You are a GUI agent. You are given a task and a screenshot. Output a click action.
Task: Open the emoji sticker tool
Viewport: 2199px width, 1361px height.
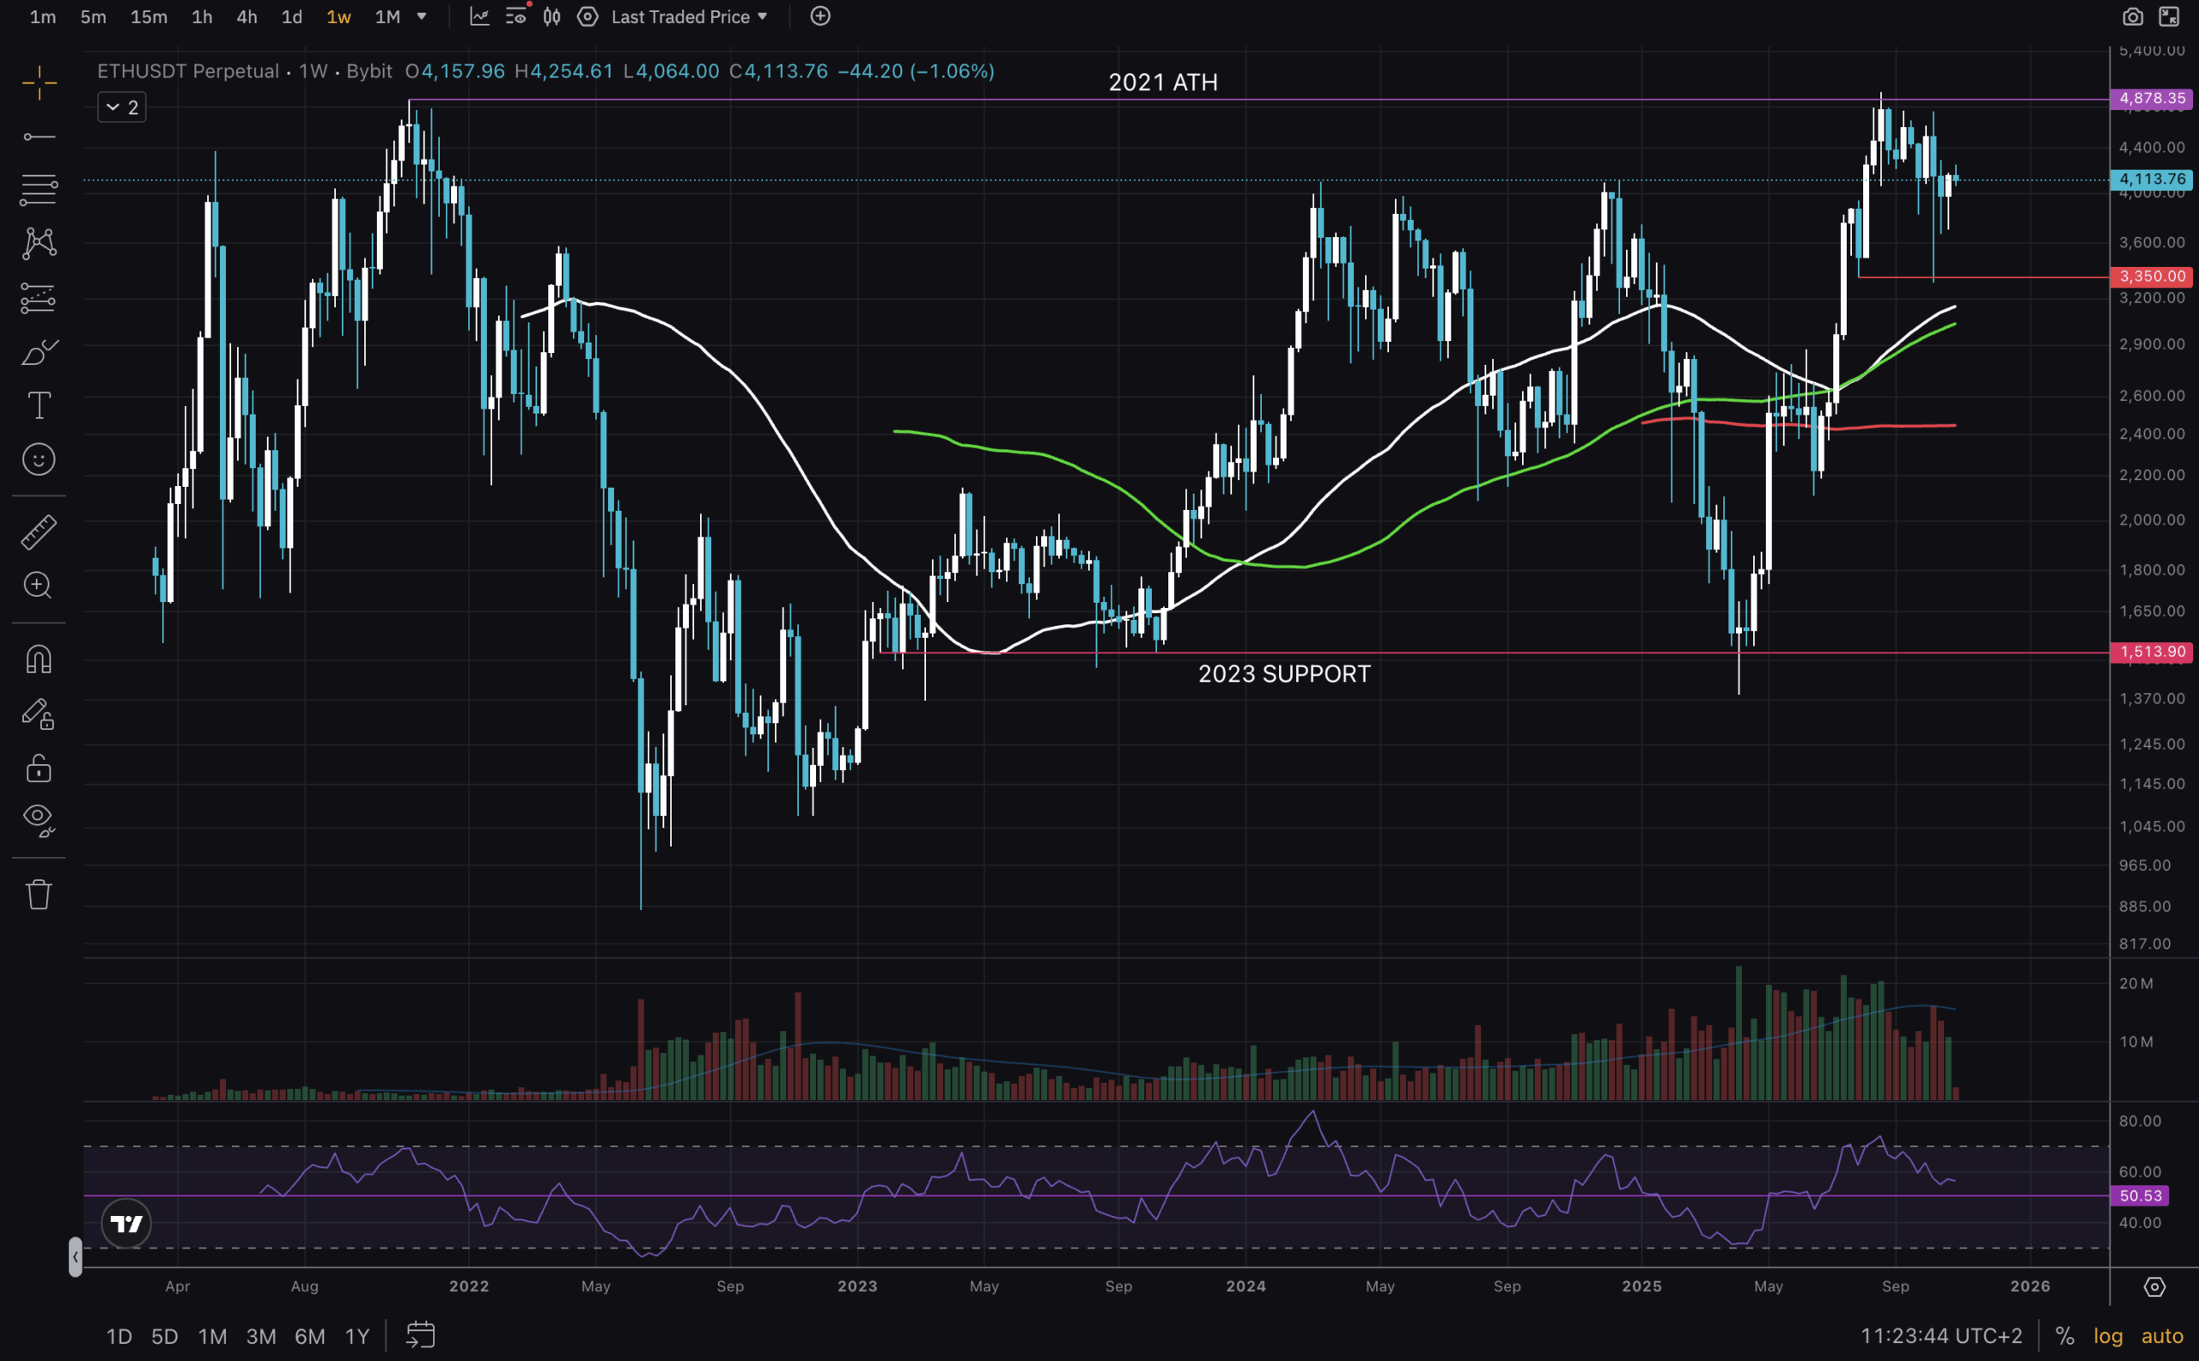[x=39, y=459]
